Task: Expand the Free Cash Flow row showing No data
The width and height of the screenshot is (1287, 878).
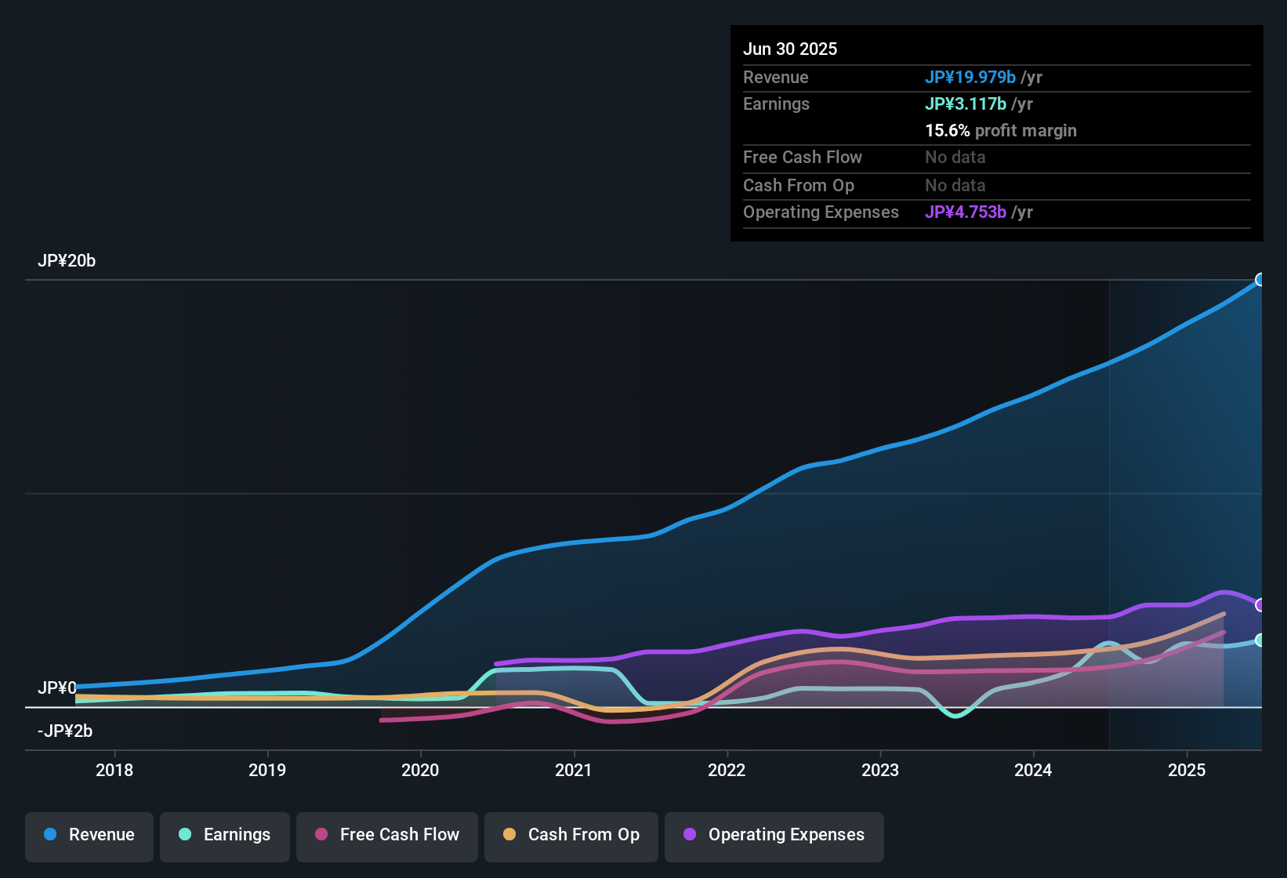Action: coord(803,158)
